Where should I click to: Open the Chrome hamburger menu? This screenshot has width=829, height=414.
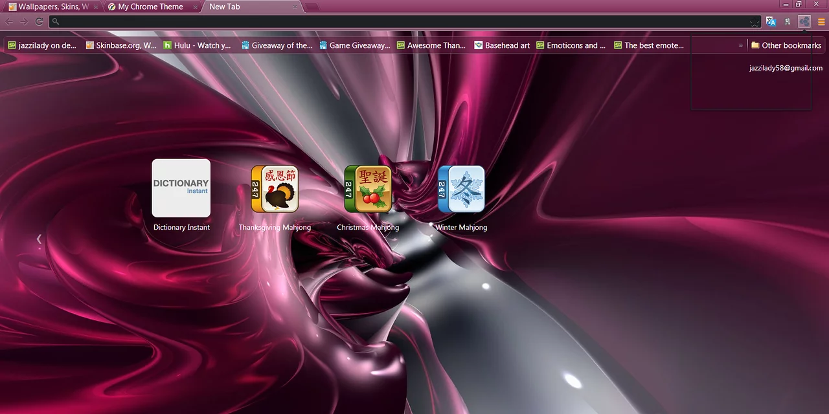(821, 21)
